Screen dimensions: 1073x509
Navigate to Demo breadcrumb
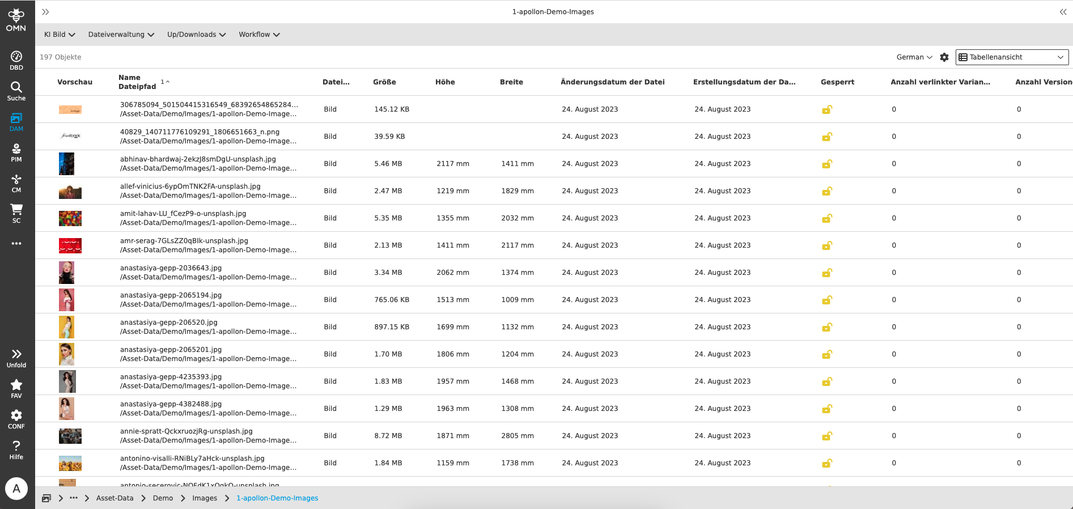[x=163, y=498]
